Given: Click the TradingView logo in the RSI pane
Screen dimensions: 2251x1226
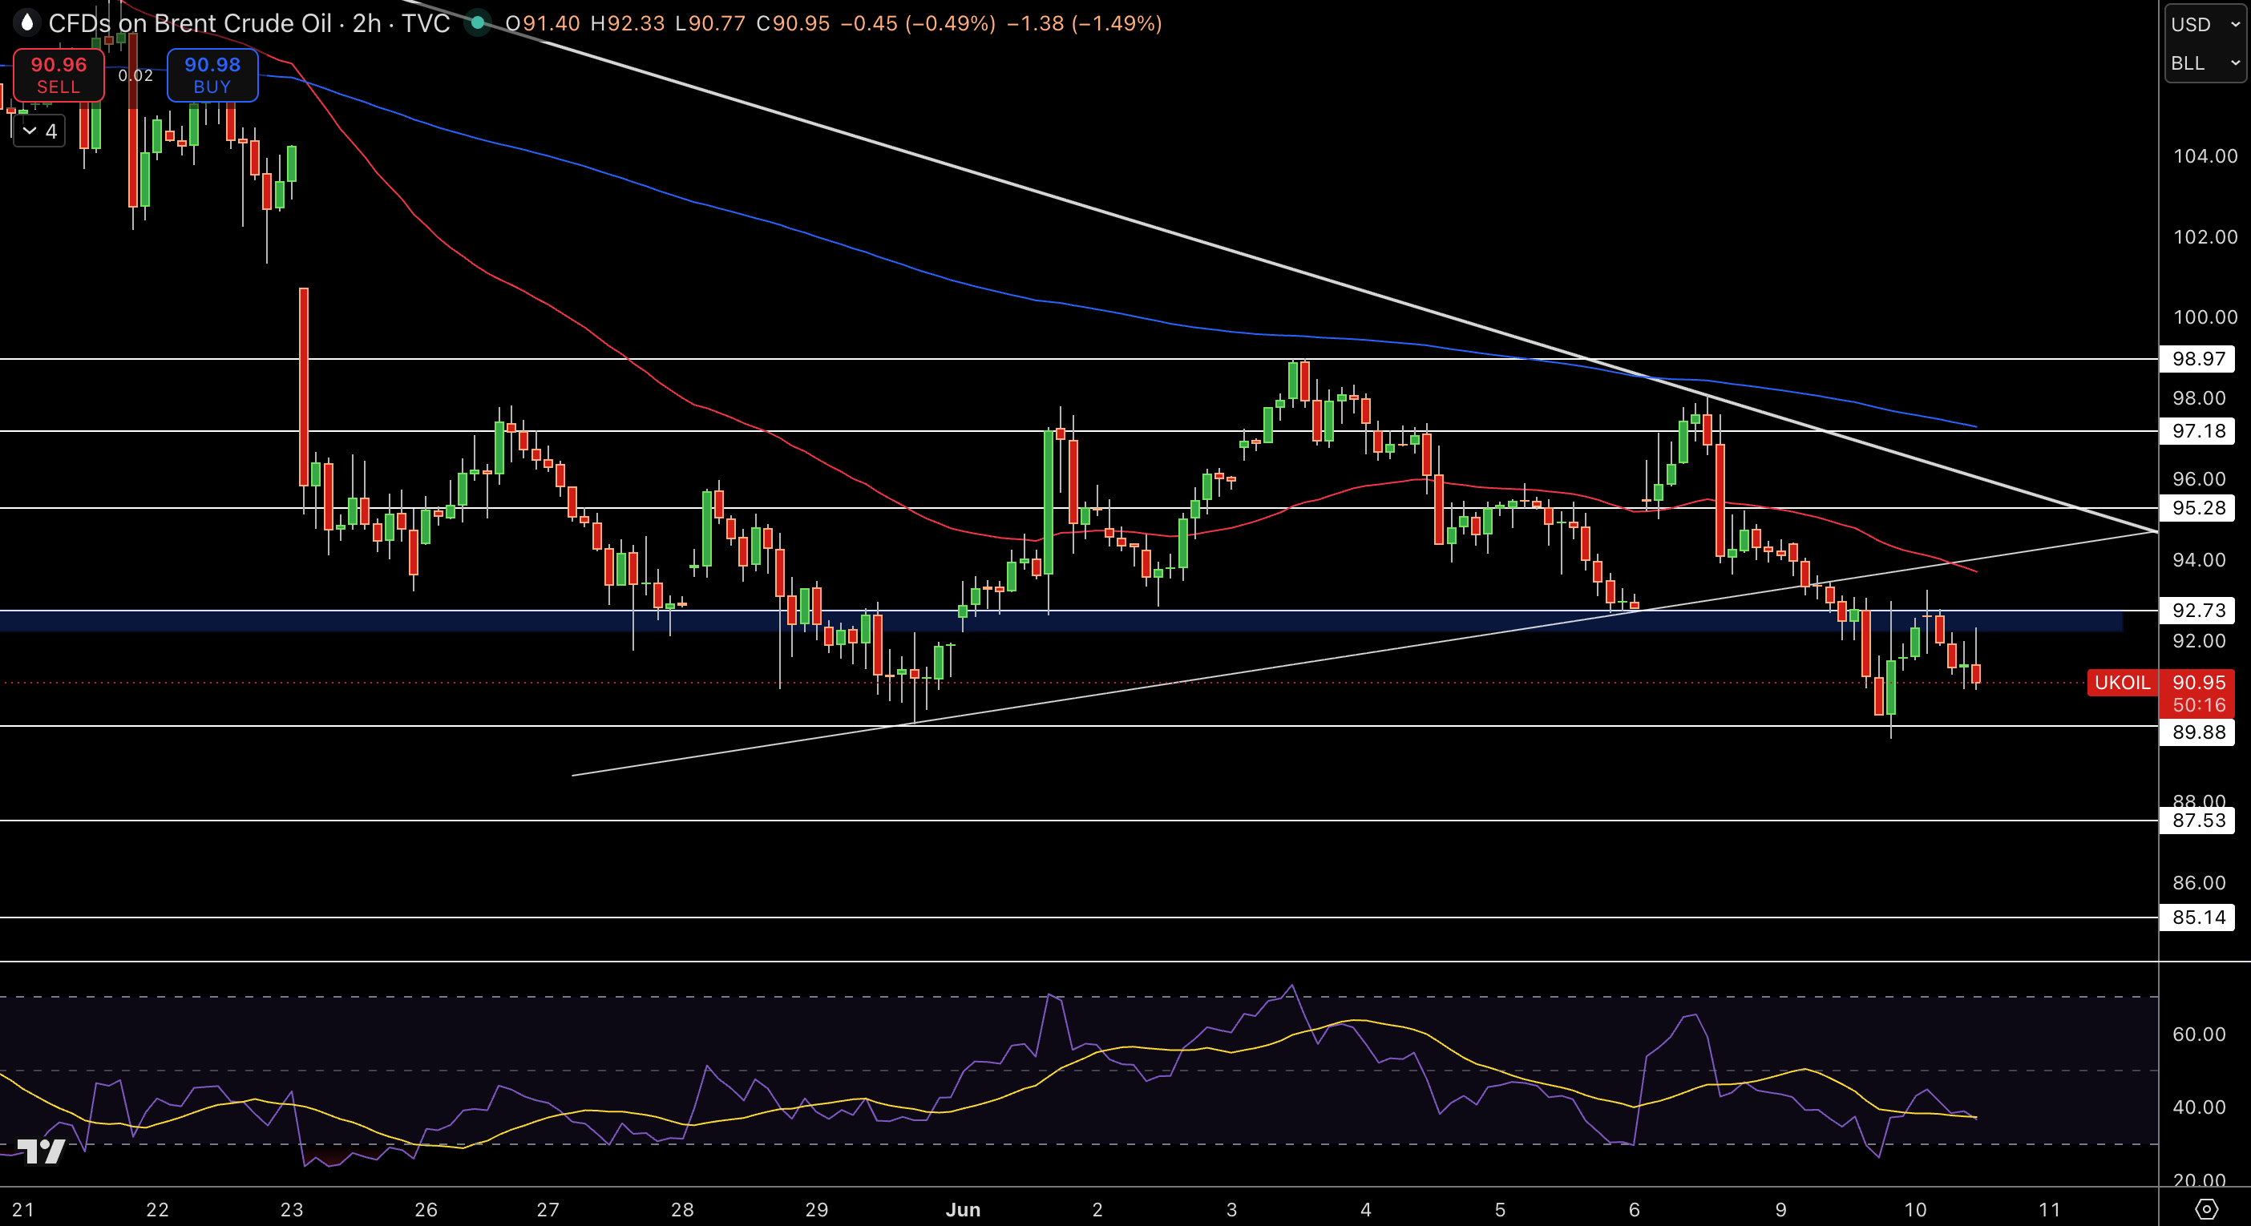Looking at the screenshot, I should tap(41, 1151).
